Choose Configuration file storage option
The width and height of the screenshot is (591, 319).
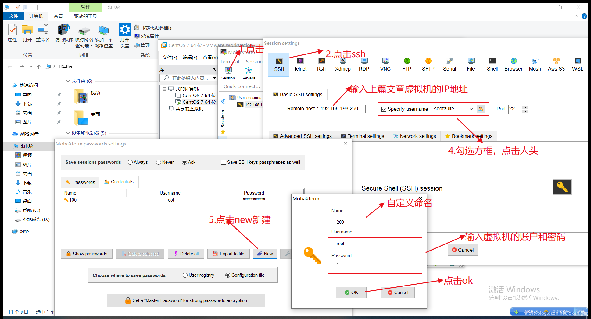point(228,275)
